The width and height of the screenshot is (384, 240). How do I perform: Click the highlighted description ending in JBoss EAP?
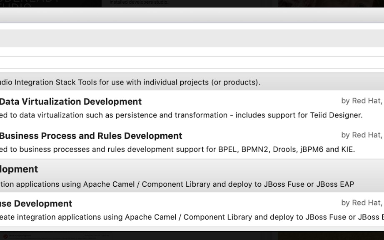(177, 184)
